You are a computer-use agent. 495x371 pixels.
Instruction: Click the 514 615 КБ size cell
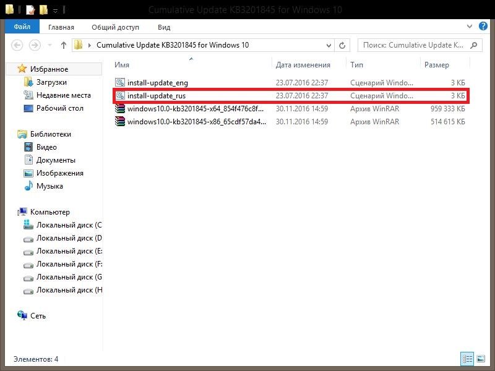[x=447, y=121]
